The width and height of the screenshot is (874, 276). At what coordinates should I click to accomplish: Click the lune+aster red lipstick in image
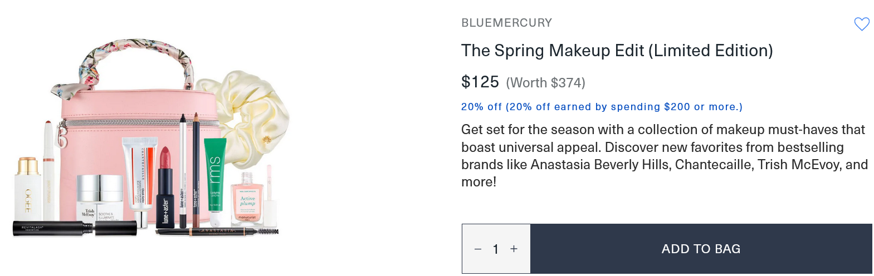click(165, 189)
